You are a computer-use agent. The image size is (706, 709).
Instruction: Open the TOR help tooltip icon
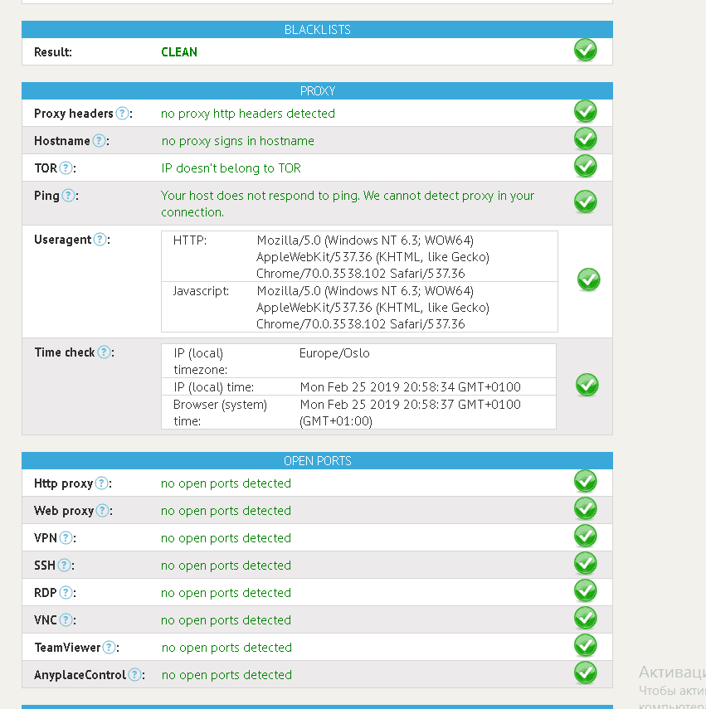[66, 168]
